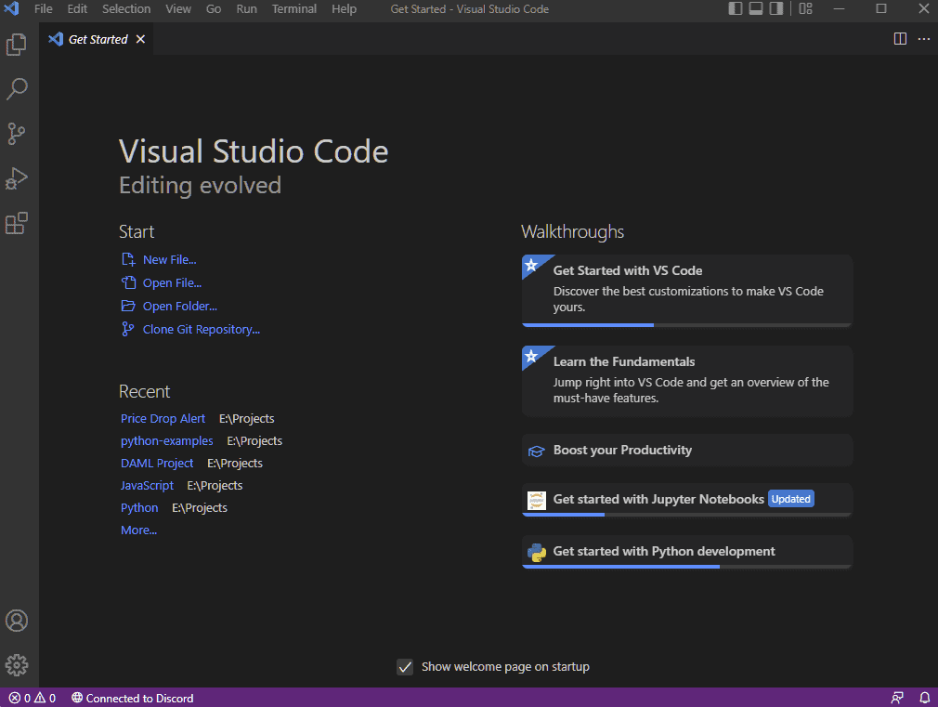
Task: Open notifications bell in status bar
Action: (x=924, y=698)
